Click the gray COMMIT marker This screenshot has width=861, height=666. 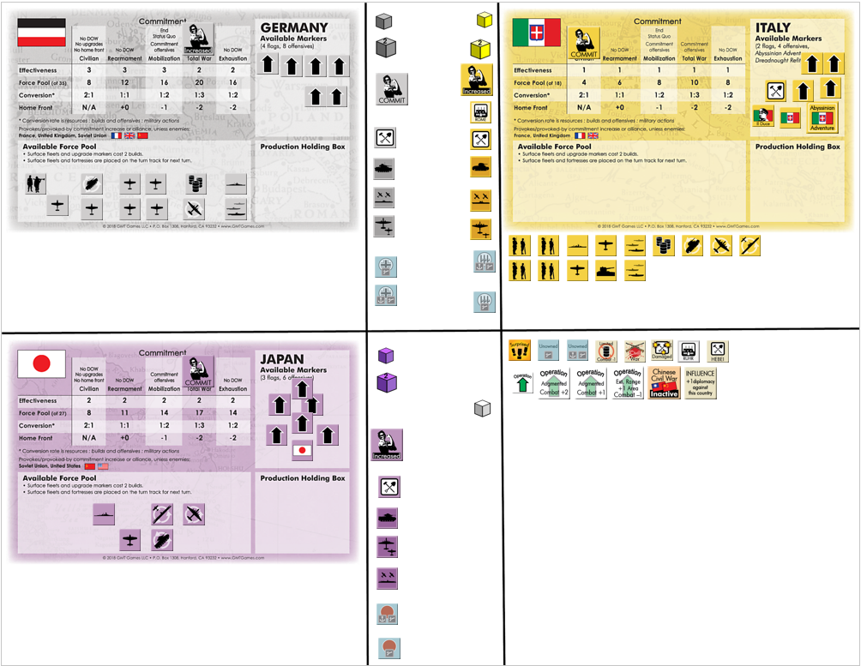pos(391,89)
